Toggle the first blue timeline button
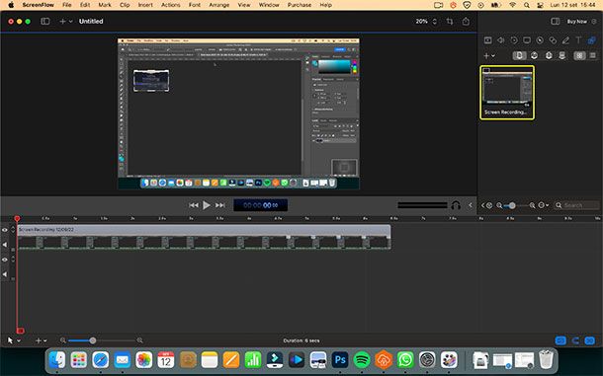The width and height of the screenshot is (603, 376). point(561,340)
